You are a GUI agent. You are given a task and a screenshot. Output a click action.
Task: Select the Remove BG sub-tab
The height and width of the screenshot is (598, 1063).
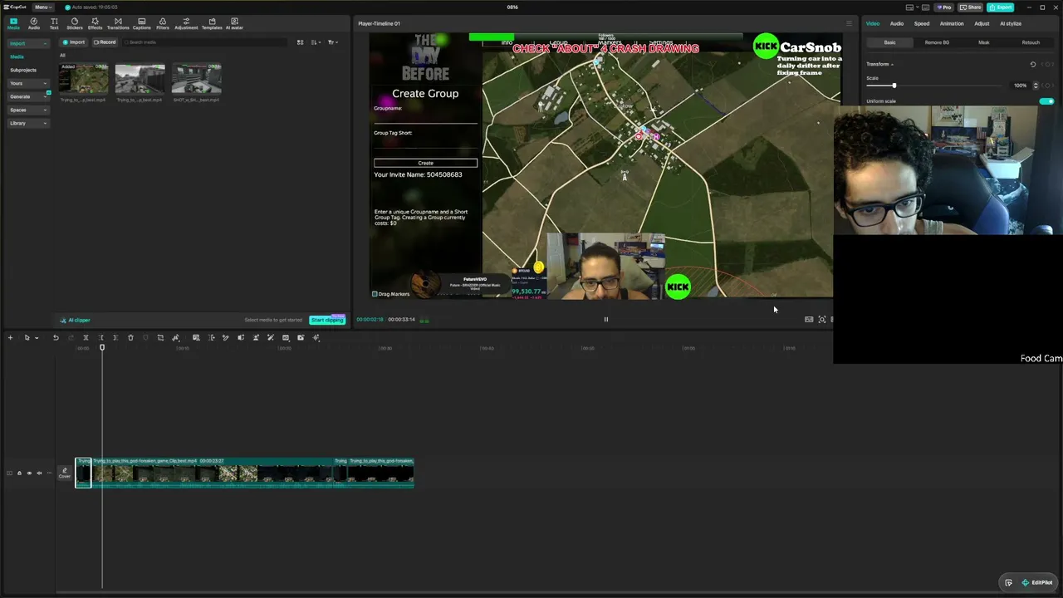(937, 42)
